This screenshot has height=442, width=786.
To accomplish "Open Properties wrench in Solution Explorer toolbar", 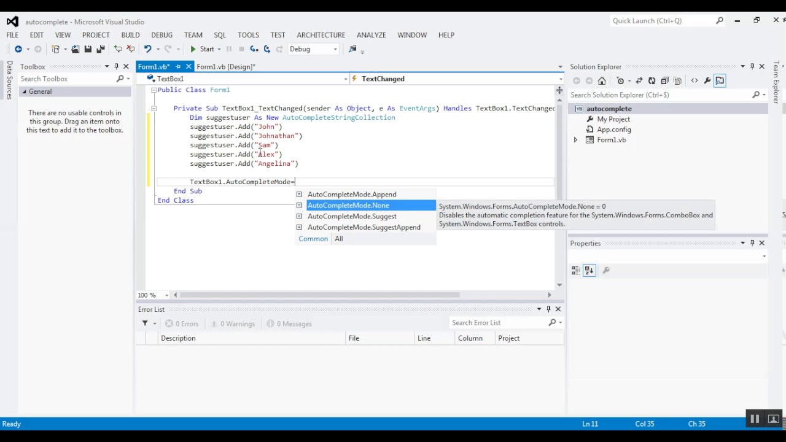I will pos(707,80).
